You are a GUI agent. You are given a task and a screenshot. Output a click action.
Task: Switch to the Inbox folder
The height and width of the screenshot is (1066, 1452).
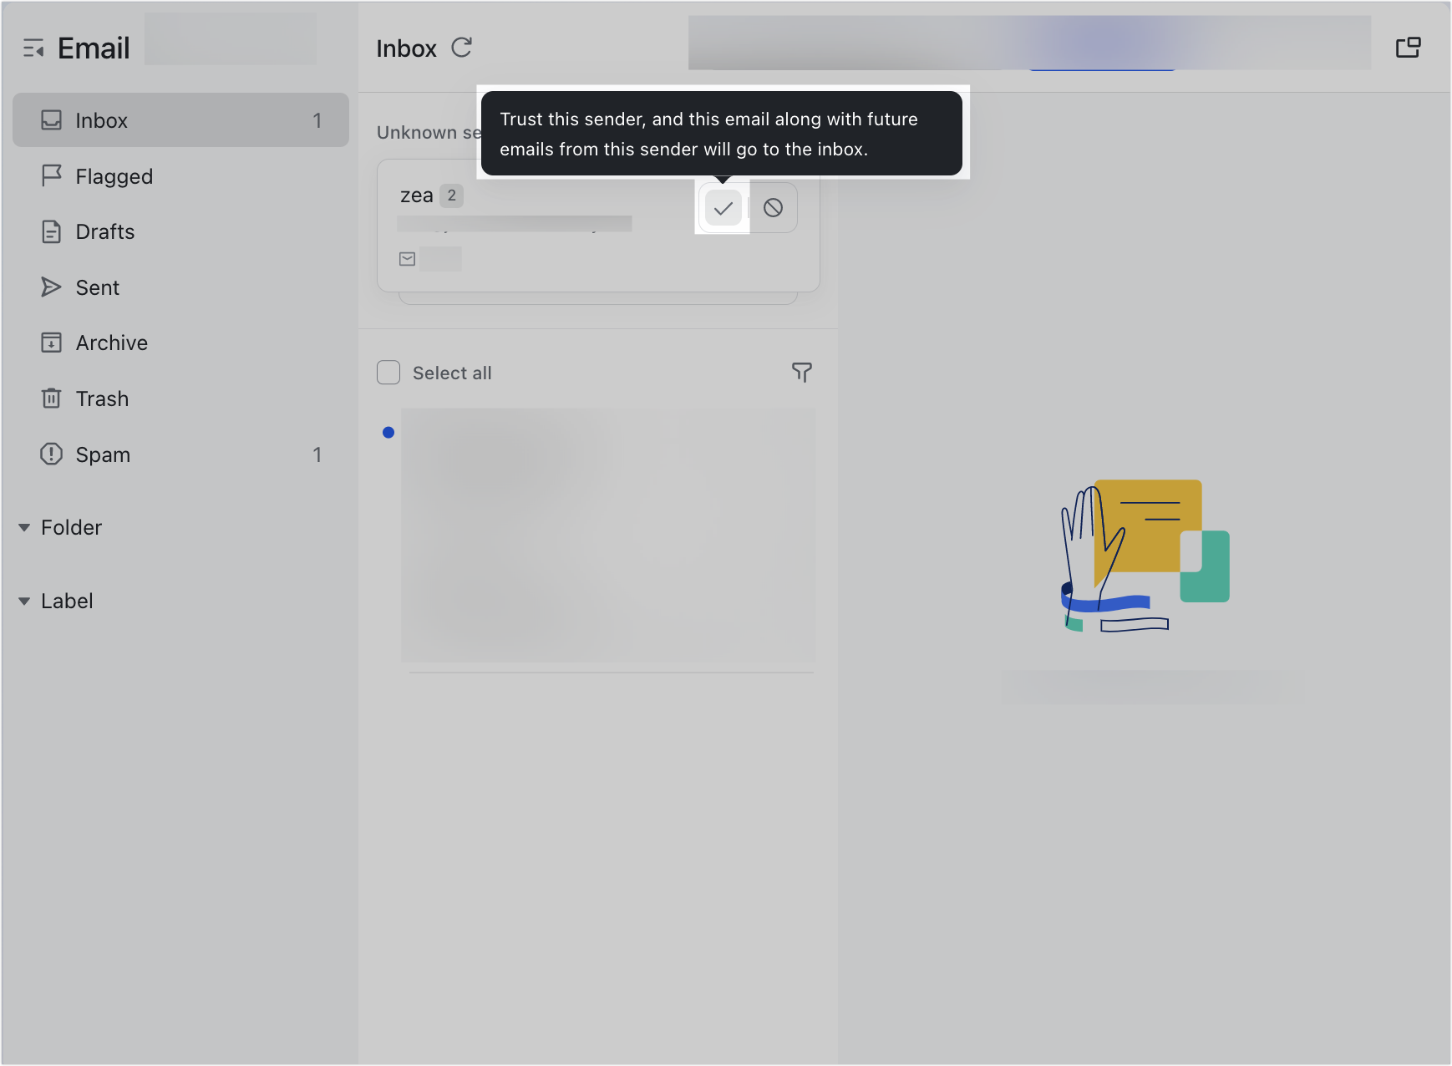[101, 120]
